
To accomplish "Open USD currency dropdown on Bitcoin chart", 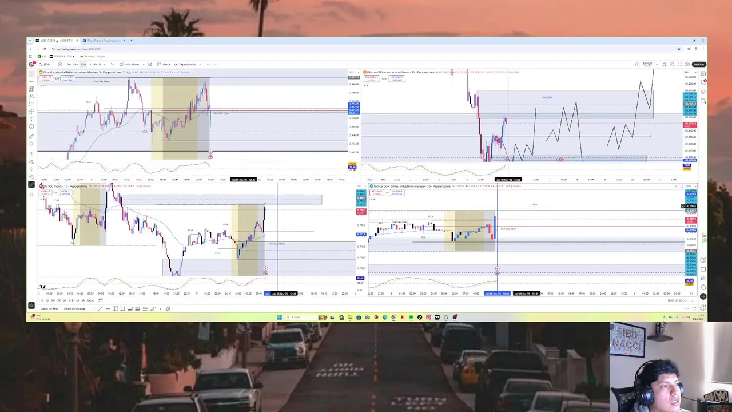I will click(690, 72).
